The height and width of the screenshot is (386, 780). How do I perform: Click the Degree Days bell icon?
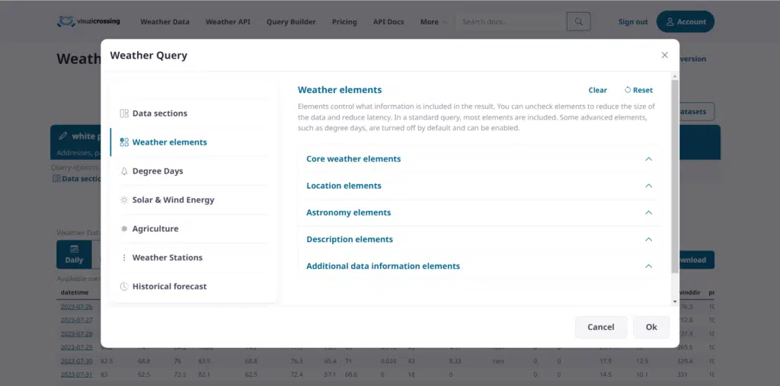[x=124, y=171]
